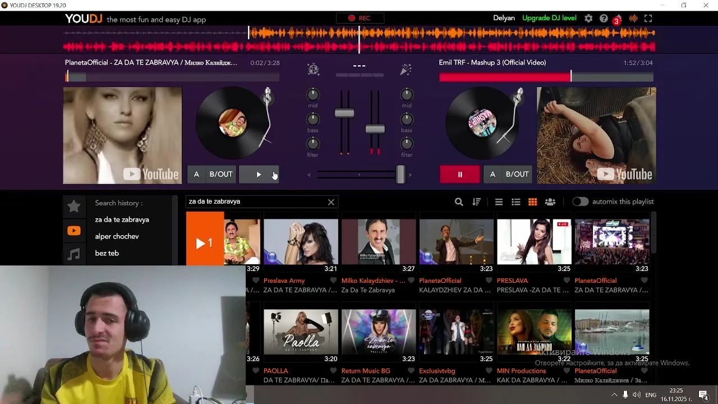Click the orange waveform icon in header
Screen dimensions: 718x404
point(633,18)
